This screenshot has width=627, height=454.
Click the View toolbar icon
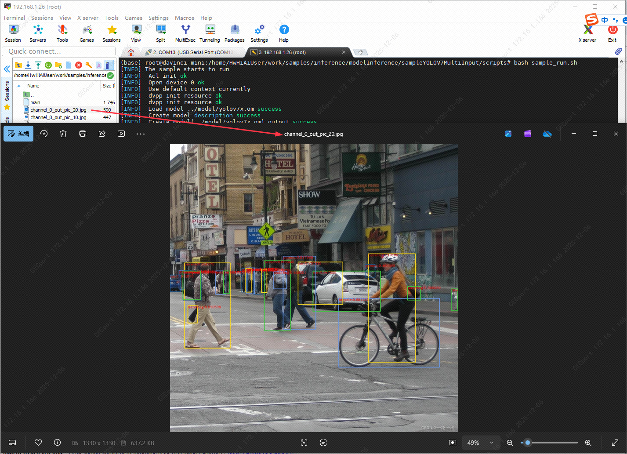pyautogui.click(x=136, y=33)
